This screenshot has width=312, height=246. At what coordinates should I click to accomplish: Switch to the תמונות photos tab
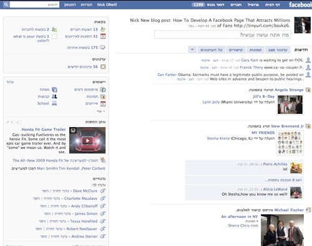pyautogui.click(x=255, y=50)
